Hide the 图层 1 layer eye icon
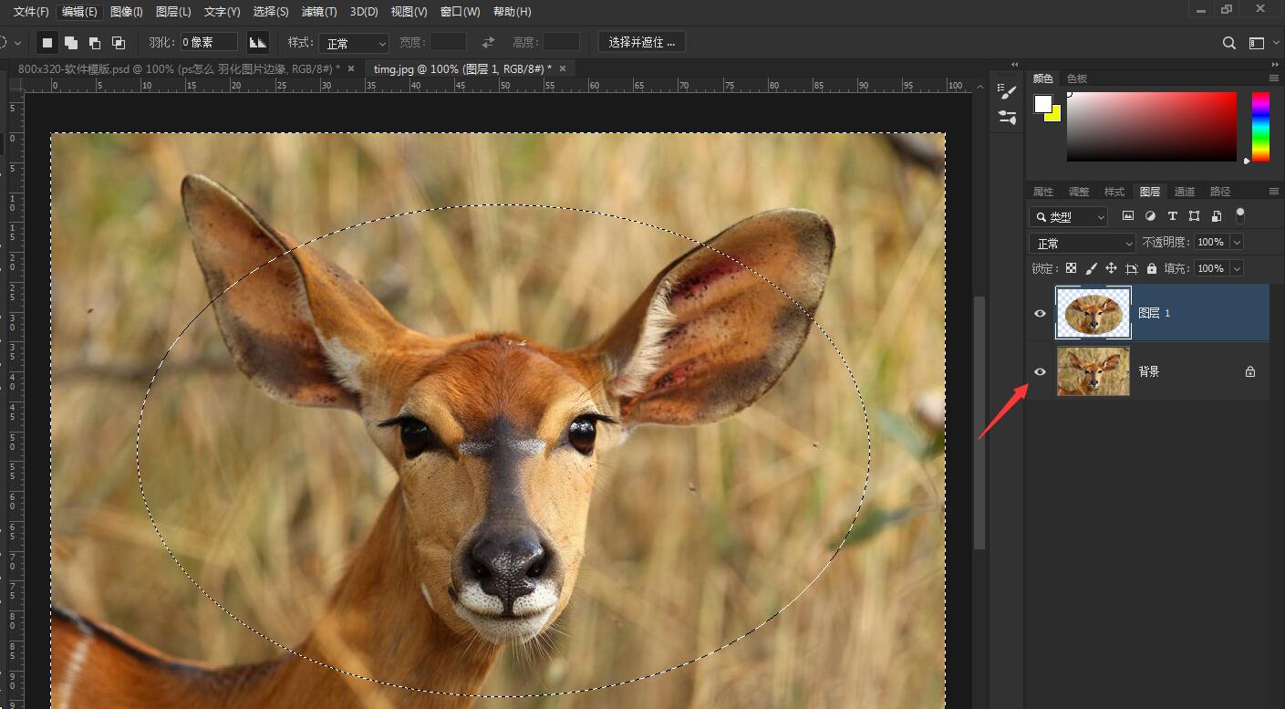 [x=1040, y=313]
